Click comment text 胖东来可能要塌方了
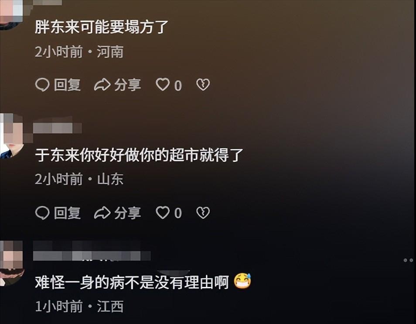 pos(102,27)
